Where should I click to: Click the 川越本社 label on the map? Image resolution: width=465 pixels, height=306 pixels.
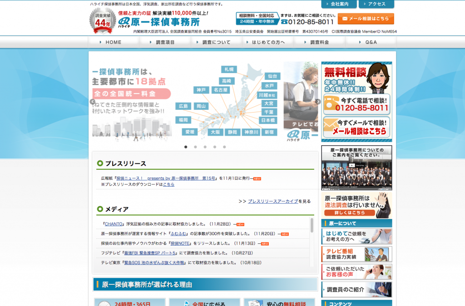(267, 95)
